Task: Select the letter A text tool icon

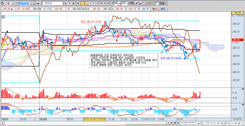Action: tap(239, 123)
